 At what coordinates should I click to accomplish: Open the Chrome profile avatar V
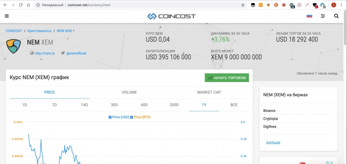pyautogui.click(x=334, y=5)
